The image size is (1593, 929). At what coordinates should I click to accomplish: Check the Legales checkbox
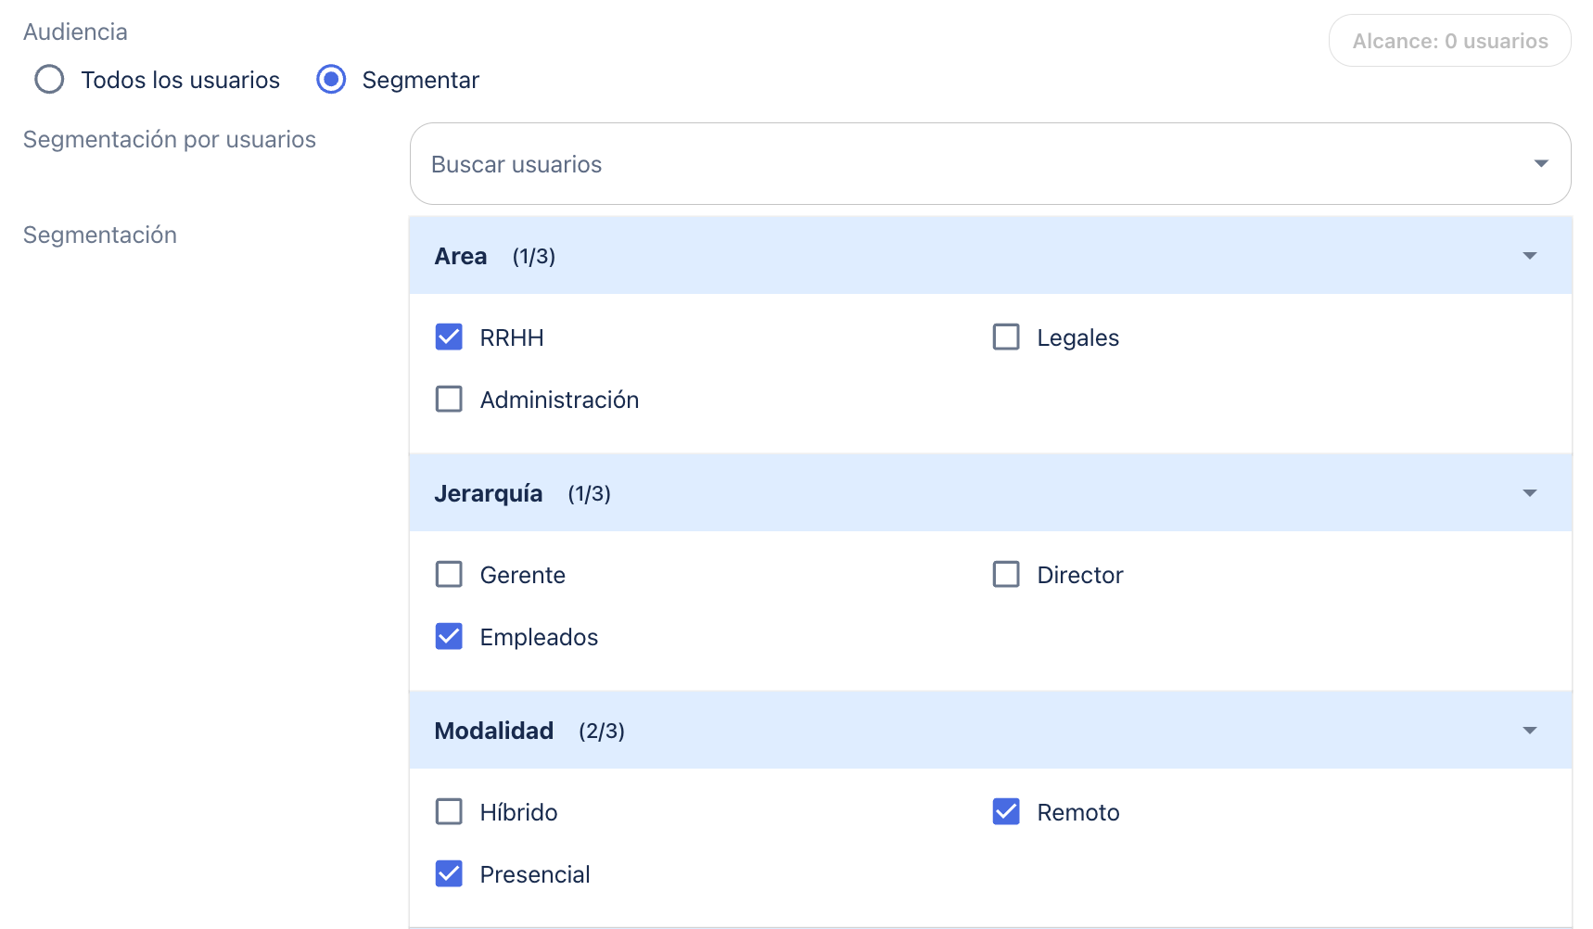click(1006, 337)
